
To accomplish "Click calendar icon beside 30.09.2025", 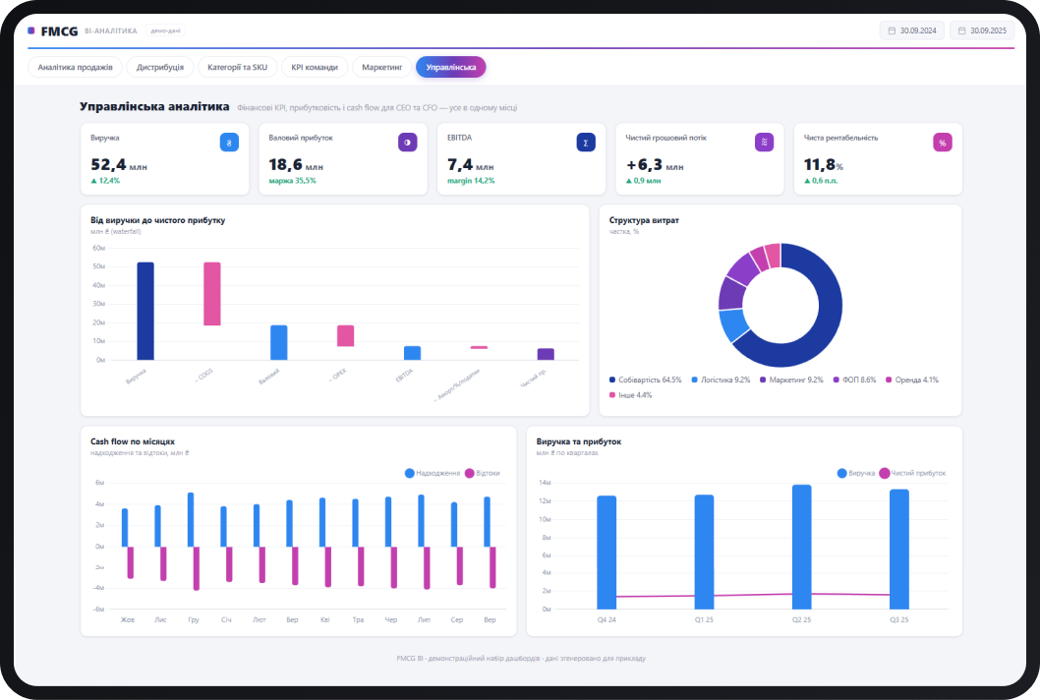I will (961, 30).
